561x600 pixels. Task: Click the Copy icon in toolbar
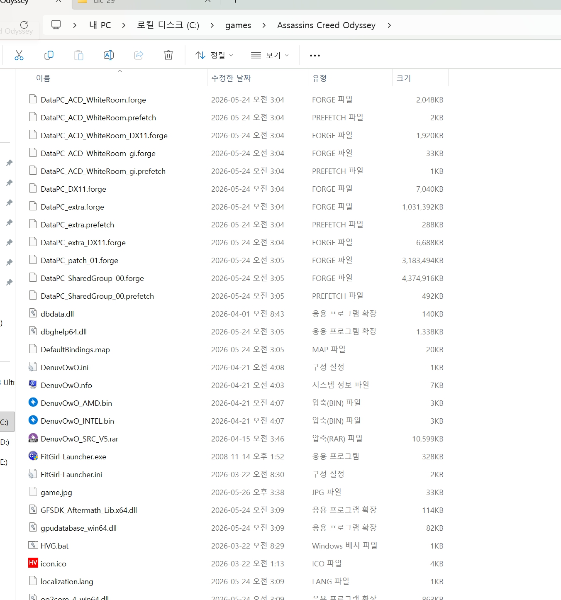(49, 55)
